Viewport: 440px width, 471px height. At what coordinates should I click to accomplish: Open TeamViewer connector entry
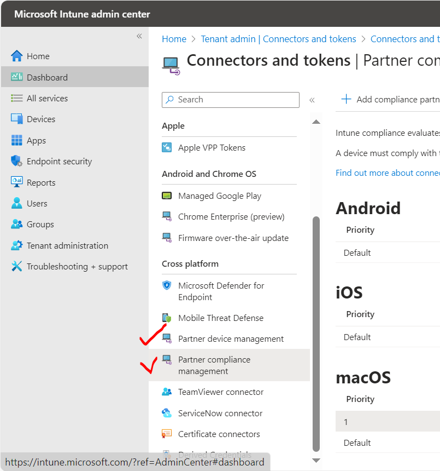tap(229, 392)
